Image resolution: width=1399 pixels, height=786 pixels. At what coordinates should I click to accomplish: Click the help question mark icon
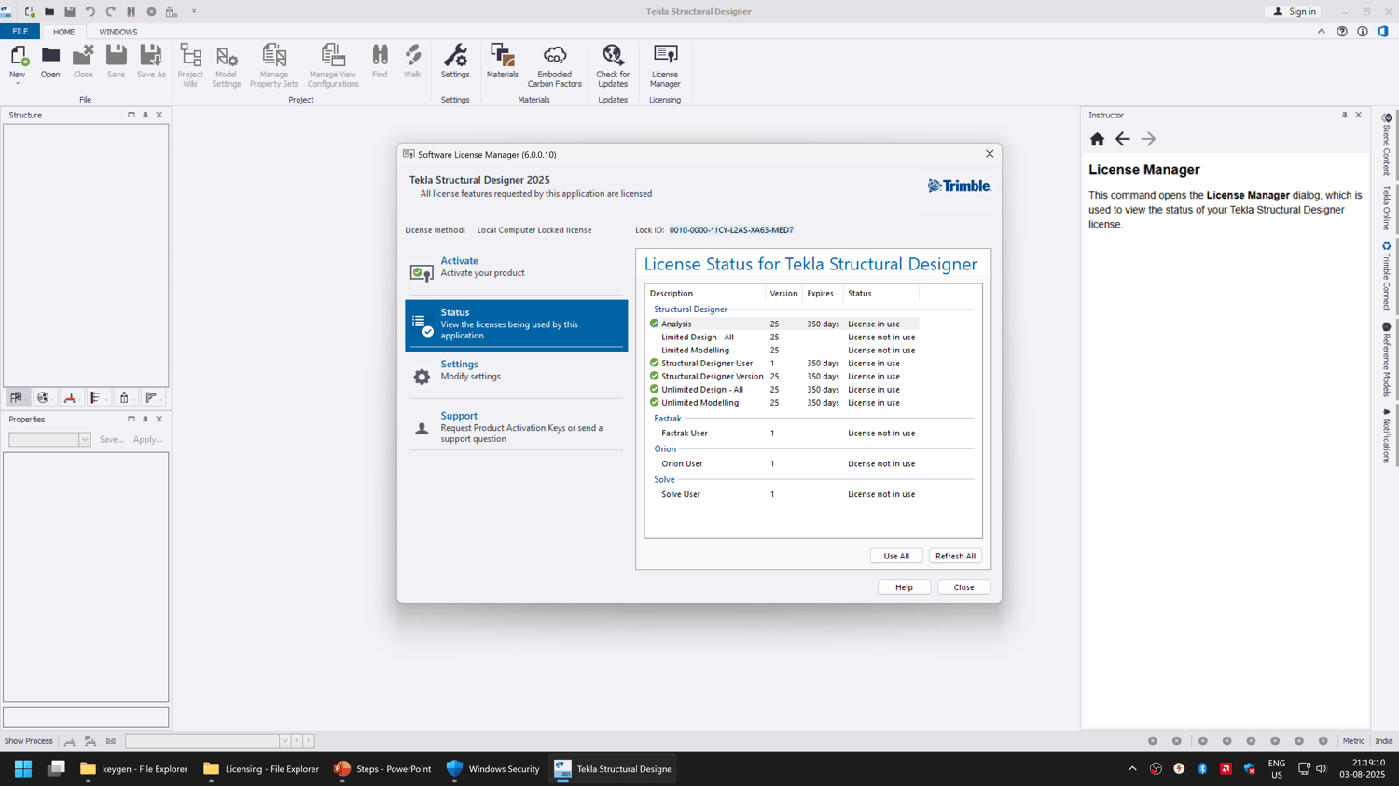(x=1342, y=32)
